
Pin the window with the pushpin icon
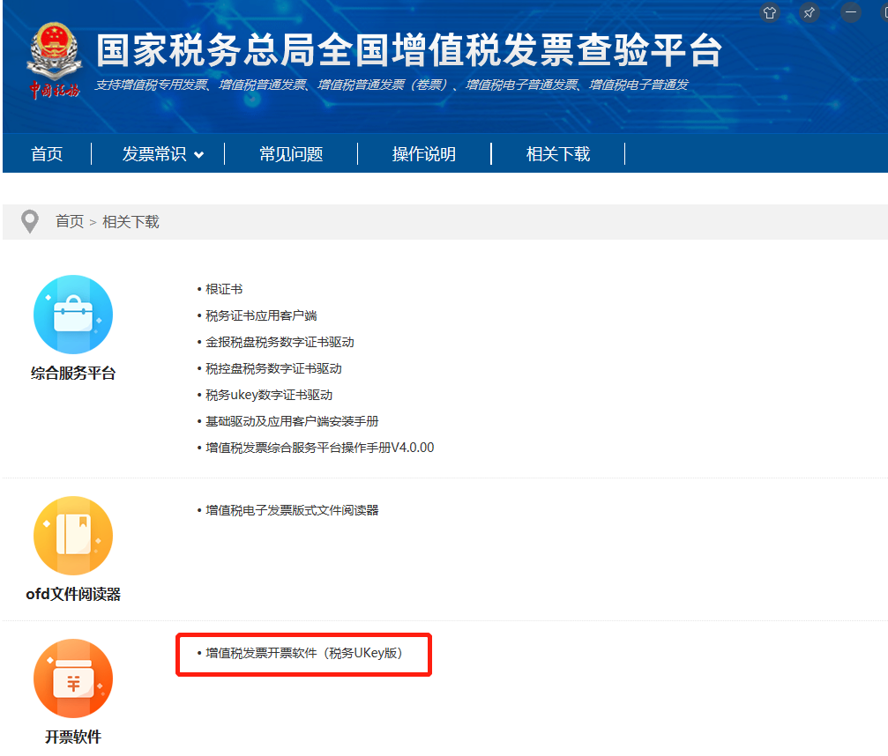pyautogui.click(x=809, y=12)
